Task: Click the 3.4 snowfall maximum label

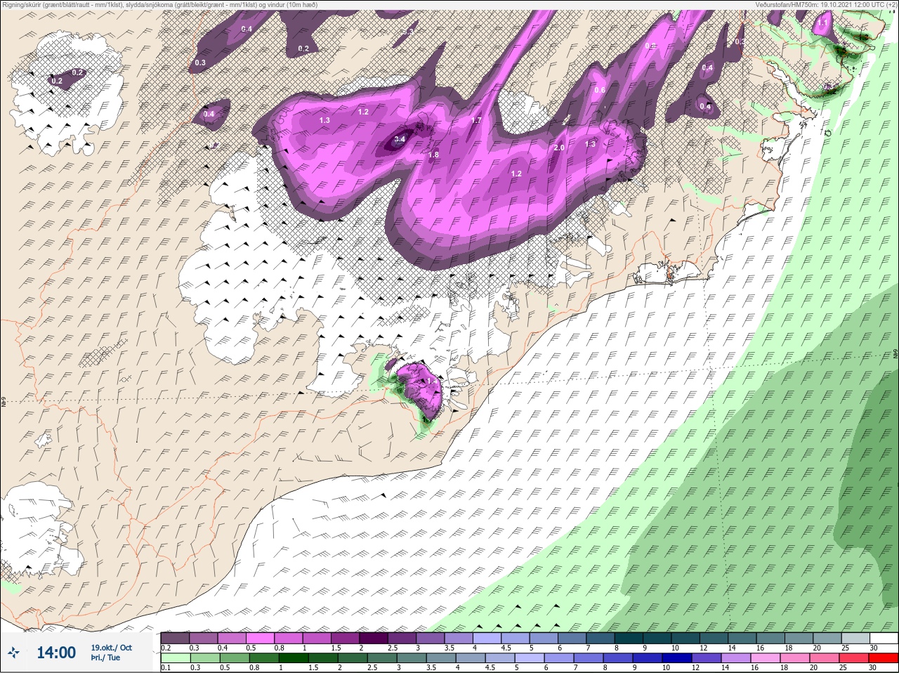Action: pos(400,140)
